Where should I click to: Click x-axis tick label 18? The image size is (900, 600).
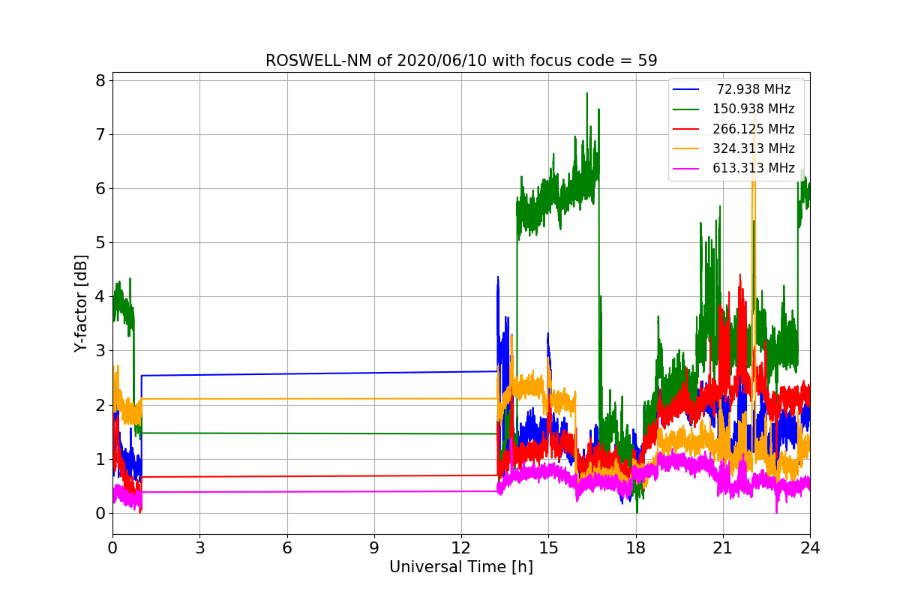point(635,547)
